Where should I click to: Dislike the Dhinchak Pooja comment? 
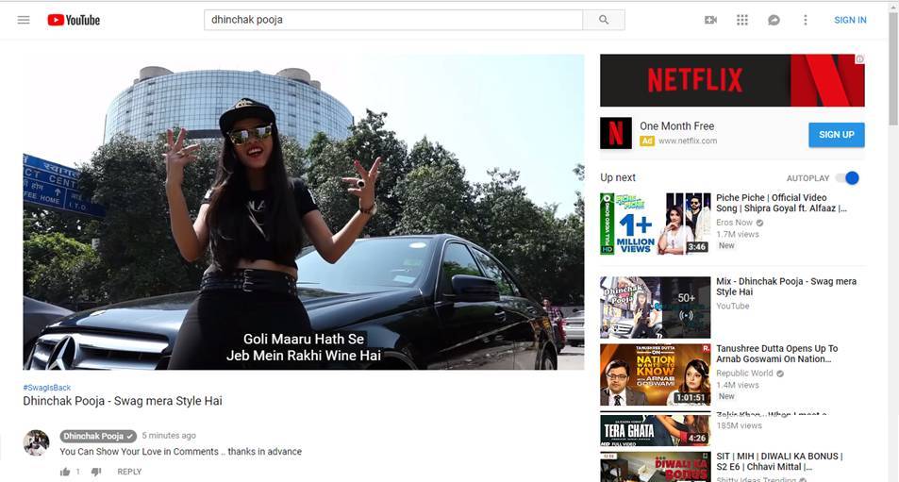pos(95,472)
